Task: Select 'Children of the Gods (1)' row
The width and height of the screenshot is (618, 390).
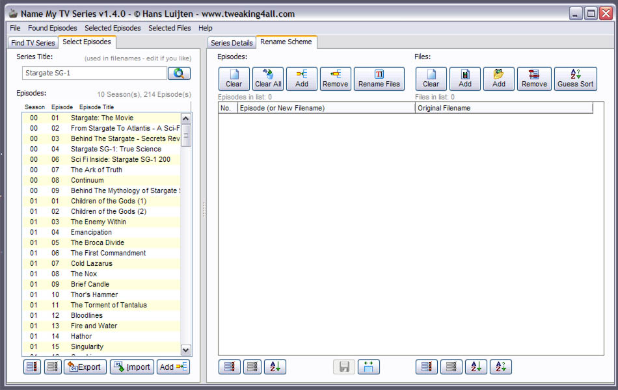Action: (101, 201)
